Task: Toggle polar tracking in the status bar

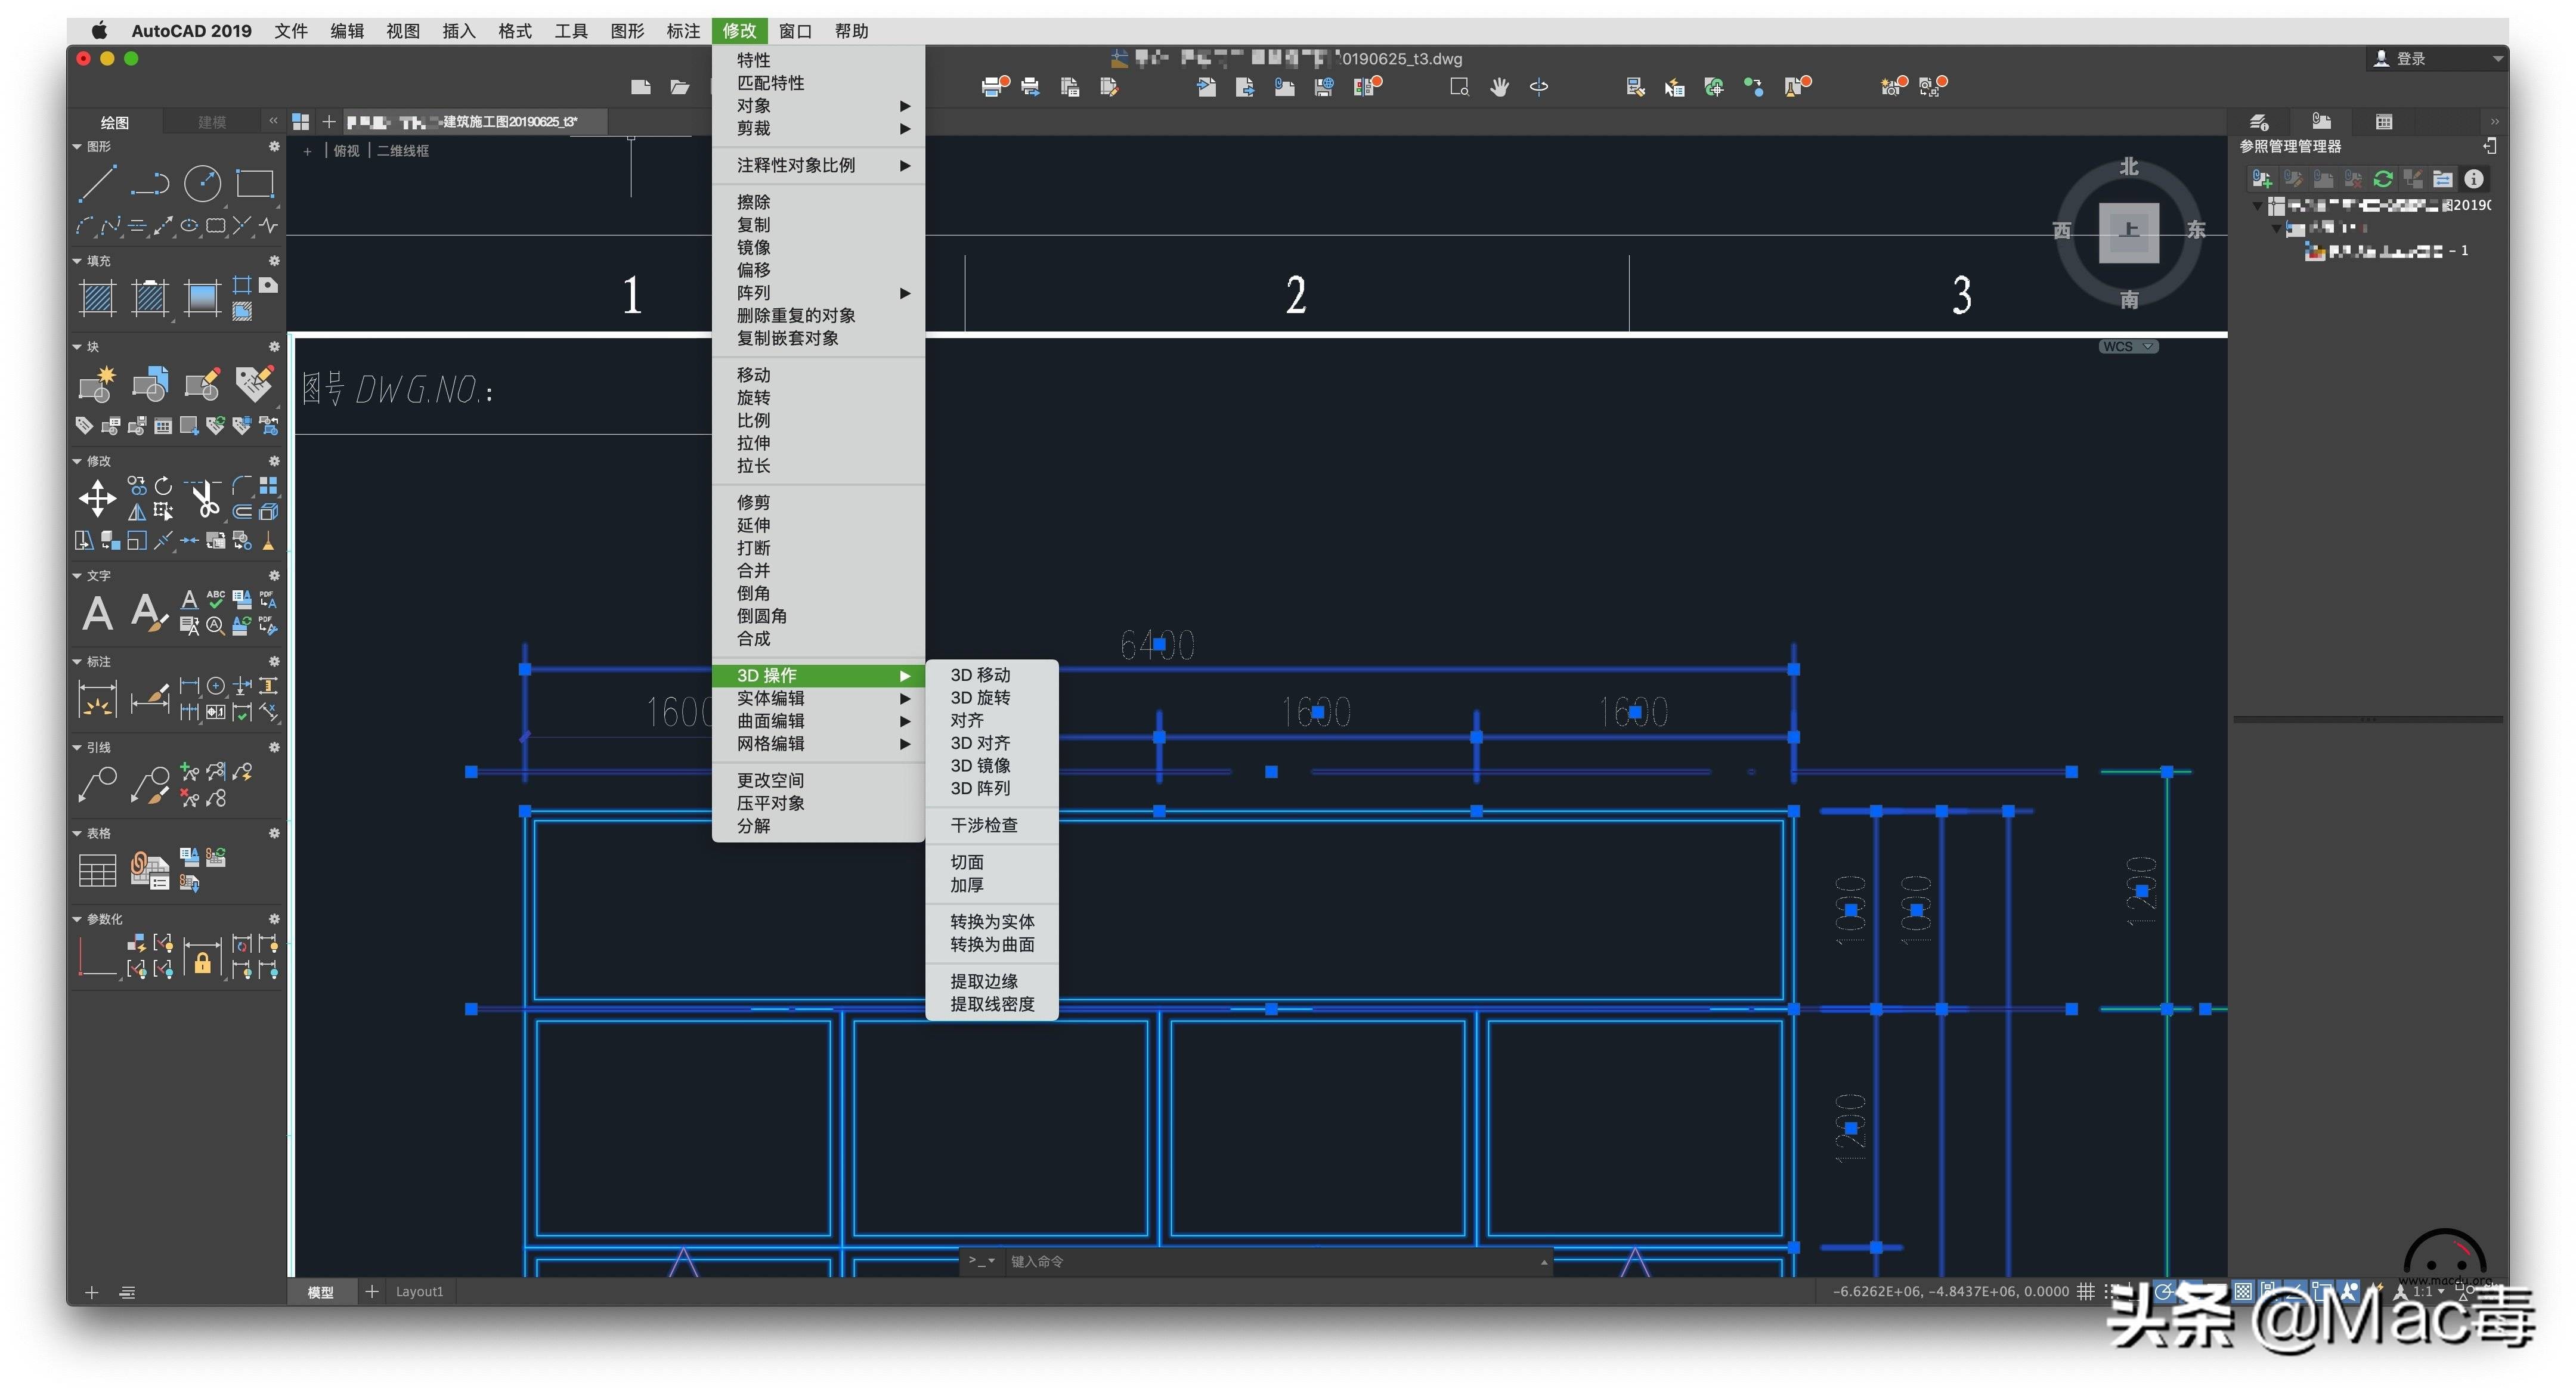Action: tap(2163, 1291)
